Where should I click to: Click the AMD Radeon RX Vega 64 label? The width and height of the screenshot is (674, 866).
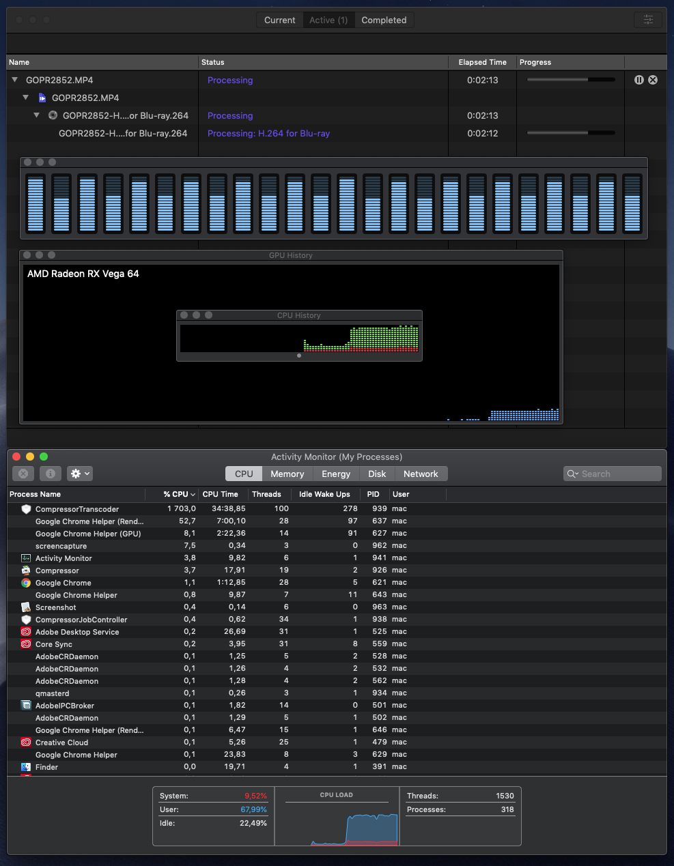coord(83,274)
